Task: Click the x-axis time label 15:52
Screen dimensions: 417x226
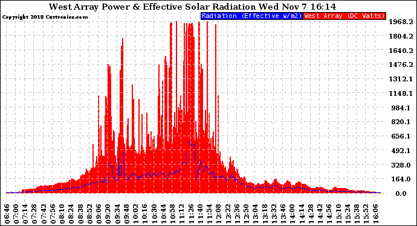Action: point(366,214)
